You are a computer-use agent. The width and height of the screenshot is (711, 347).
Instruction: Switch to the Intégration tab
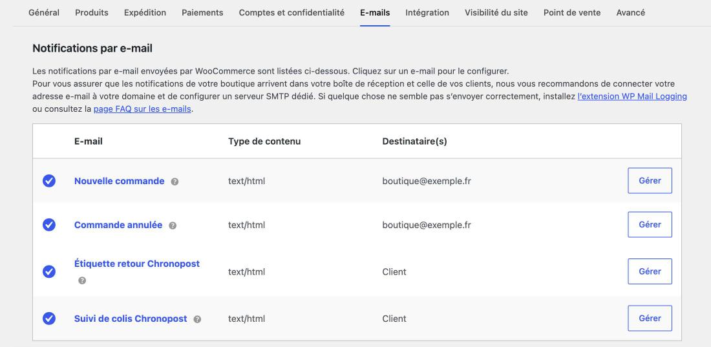tap(427, 13)
